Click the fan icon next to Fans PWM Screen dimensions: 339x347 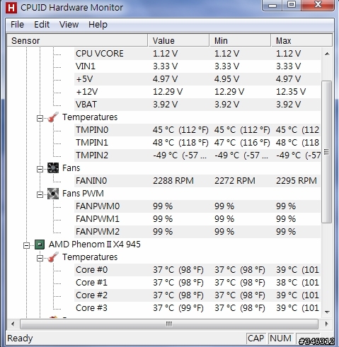pyautogui.click(x=53, y=194)
